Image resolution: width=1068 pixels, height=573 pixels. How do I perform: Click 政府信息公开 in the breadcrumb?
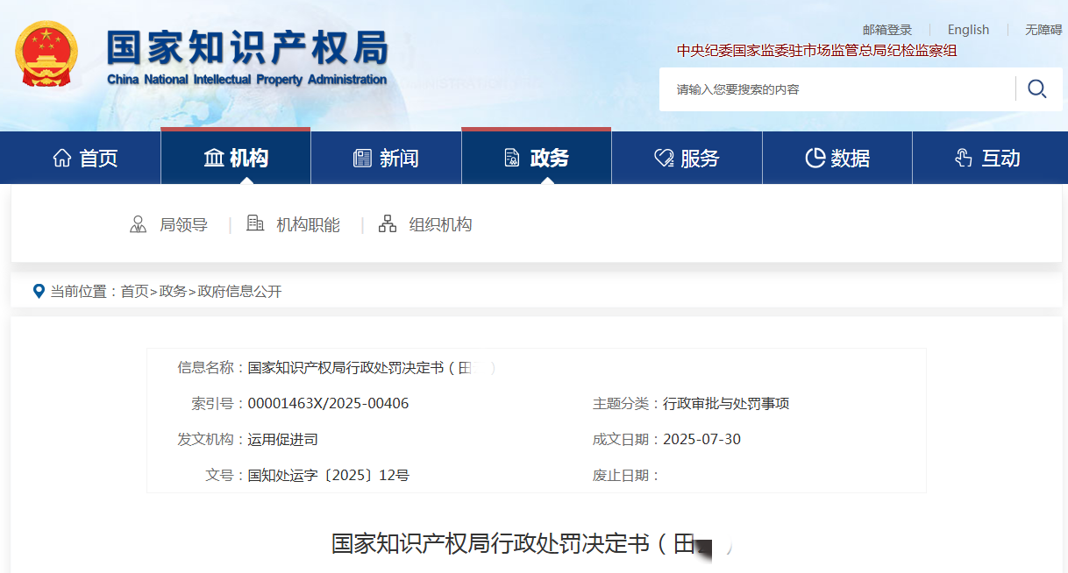pos(240,292)
